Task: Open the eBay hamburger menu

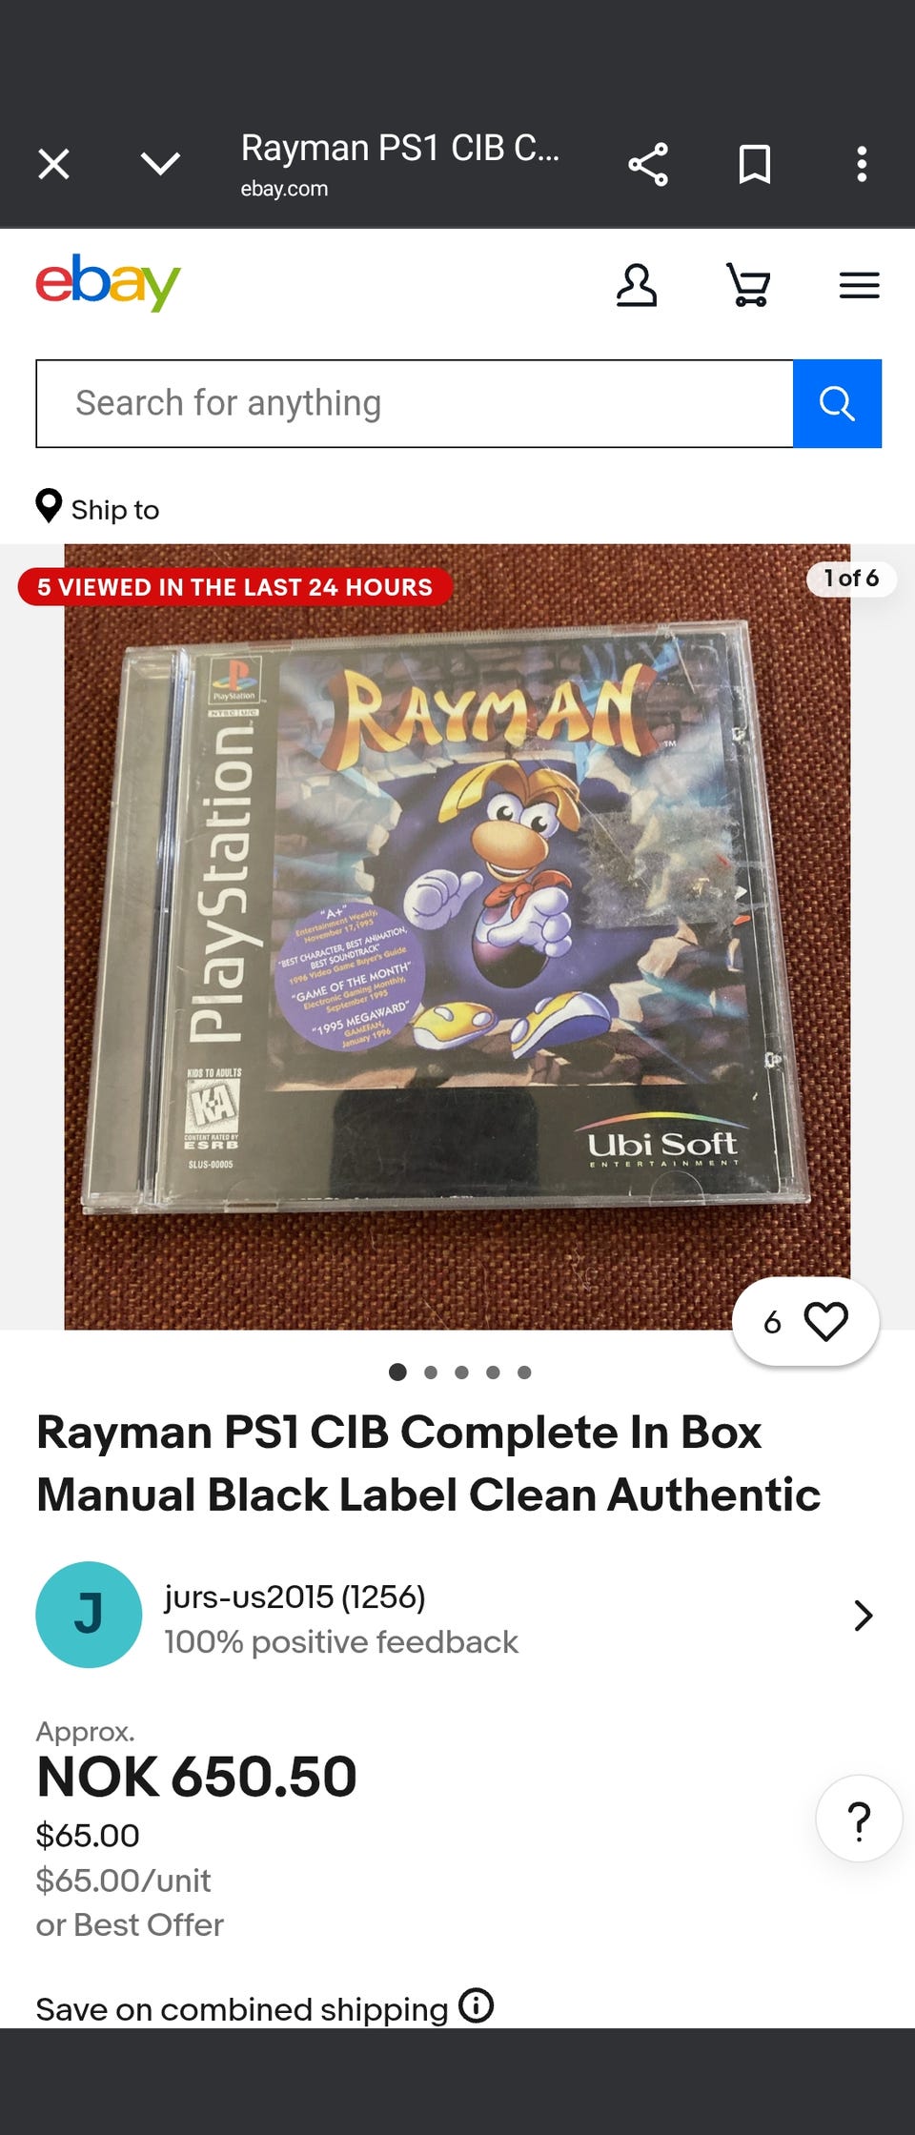Action: [860, 285]
